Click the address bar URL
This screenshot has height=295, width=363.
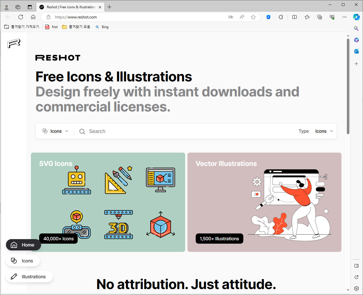click(x=76, y=17)
